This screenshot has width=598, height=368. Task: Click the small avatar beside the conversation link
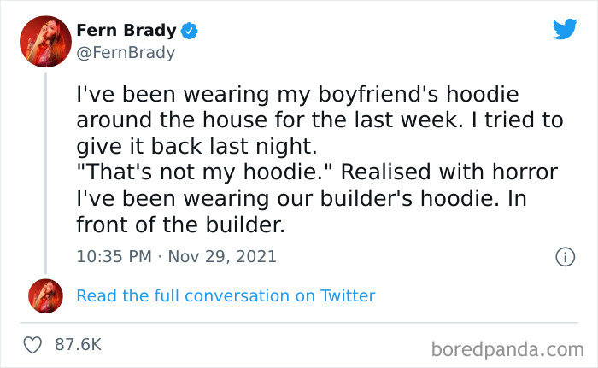click(x=46, y=295)
